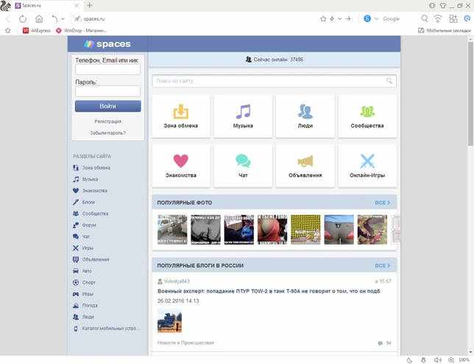Show all popular blogs (ВСЕ)
The image size is (474, 364).
click(x=383, y=265)
